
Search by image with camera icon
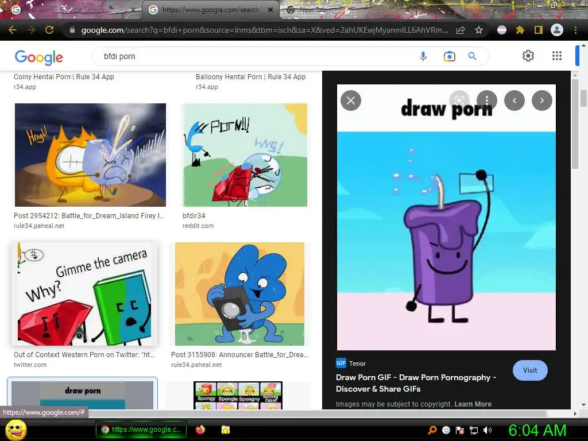point(449,56)
